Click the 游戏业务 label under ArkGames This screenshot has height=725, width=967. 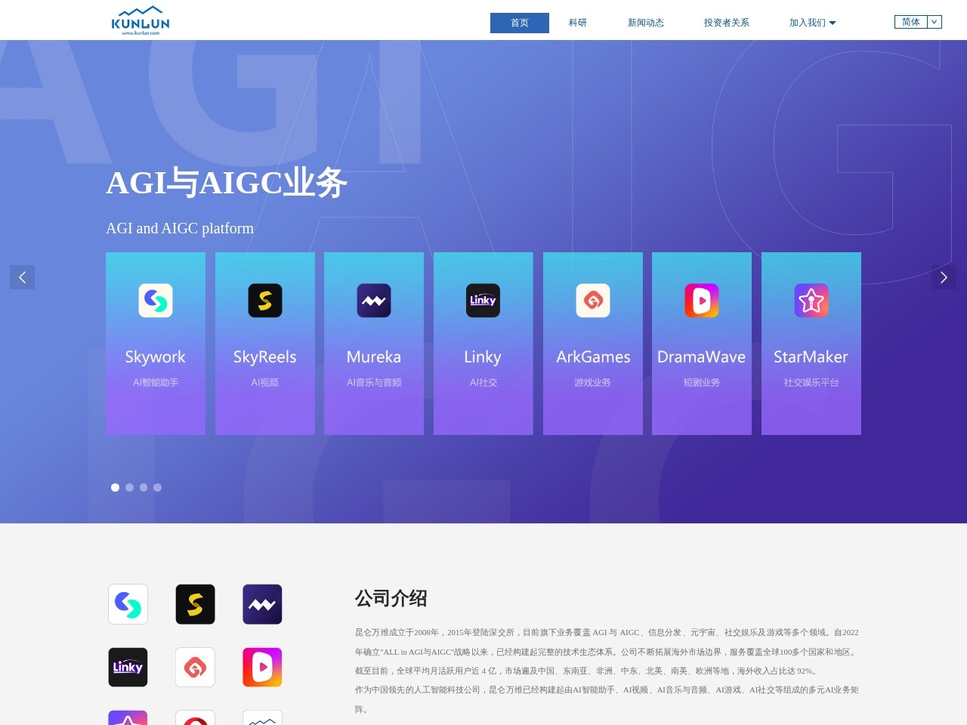coord(593,383)
